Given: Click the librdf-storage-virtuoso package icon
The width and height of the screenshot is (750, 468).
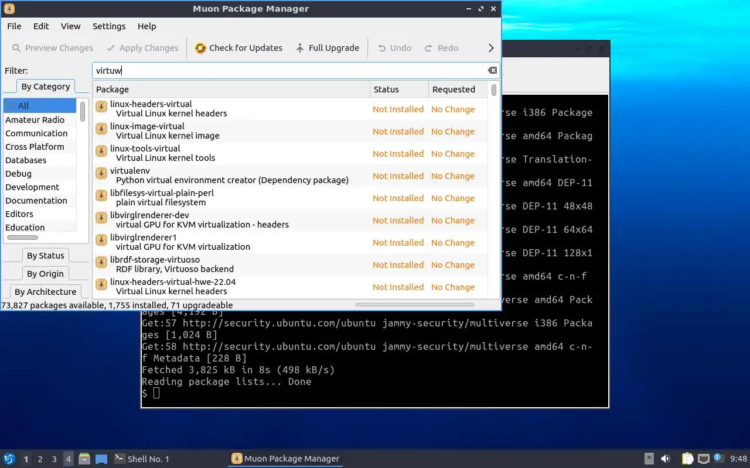Looking at the screenshot, I should click(x=101, y=262).
